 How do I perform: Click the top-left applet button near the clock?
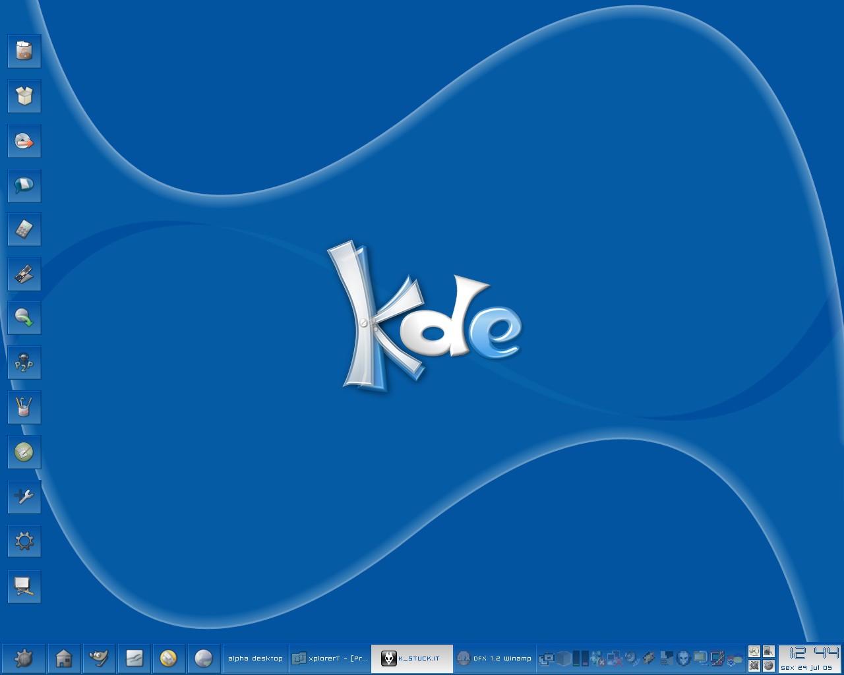(754, 651)
